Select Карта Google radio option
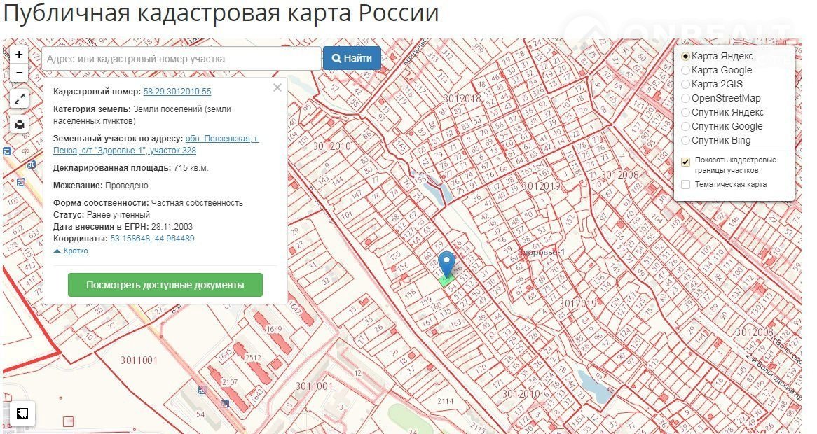 (686, 70)
